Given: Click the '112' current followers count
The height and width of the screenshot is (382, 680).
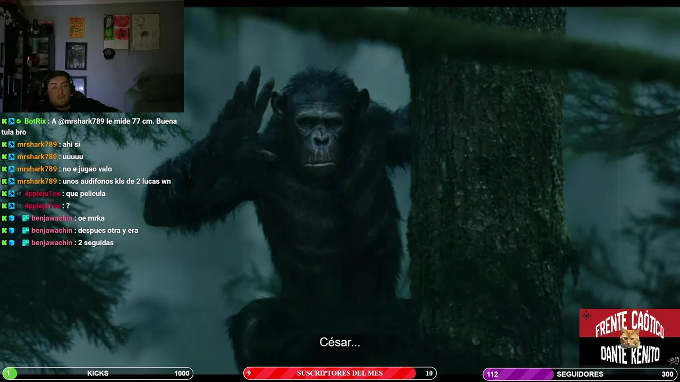Looking at the screenshot, I should point(492,374).
